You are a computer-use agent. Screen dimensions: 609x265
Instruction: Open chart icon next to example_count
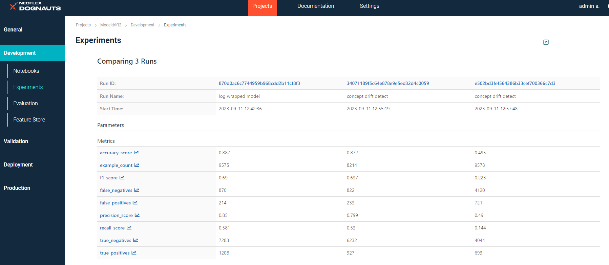[x=137, y=165]
